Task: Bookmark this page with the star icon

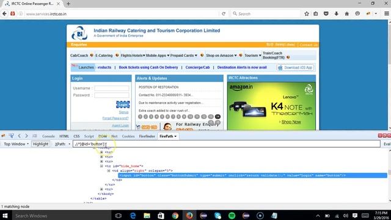Action: (307, 13)
